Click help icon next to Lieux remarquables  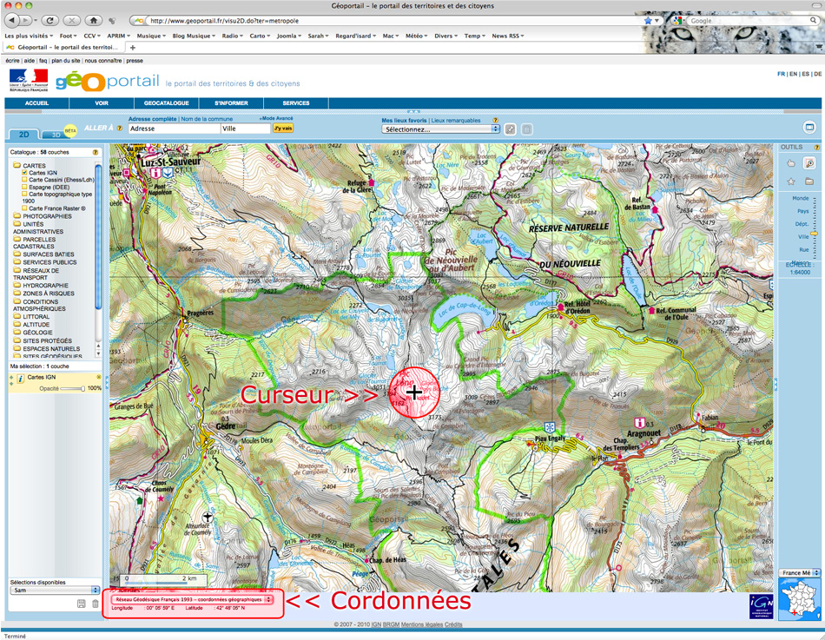click(x=495, y=121)
